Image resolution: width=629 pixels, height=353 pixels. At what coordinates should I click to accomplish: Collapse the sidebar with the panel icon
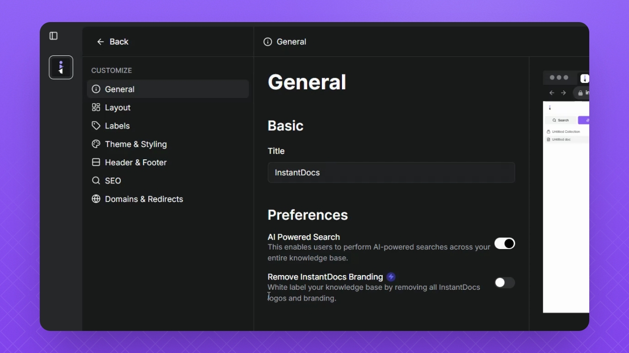click(x=53, y=36)
